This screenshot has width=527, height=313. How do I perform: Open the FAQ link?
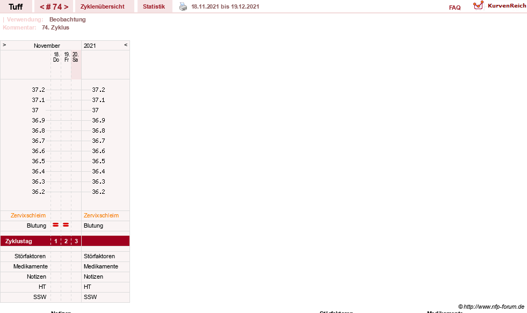(x=454, y=8)
